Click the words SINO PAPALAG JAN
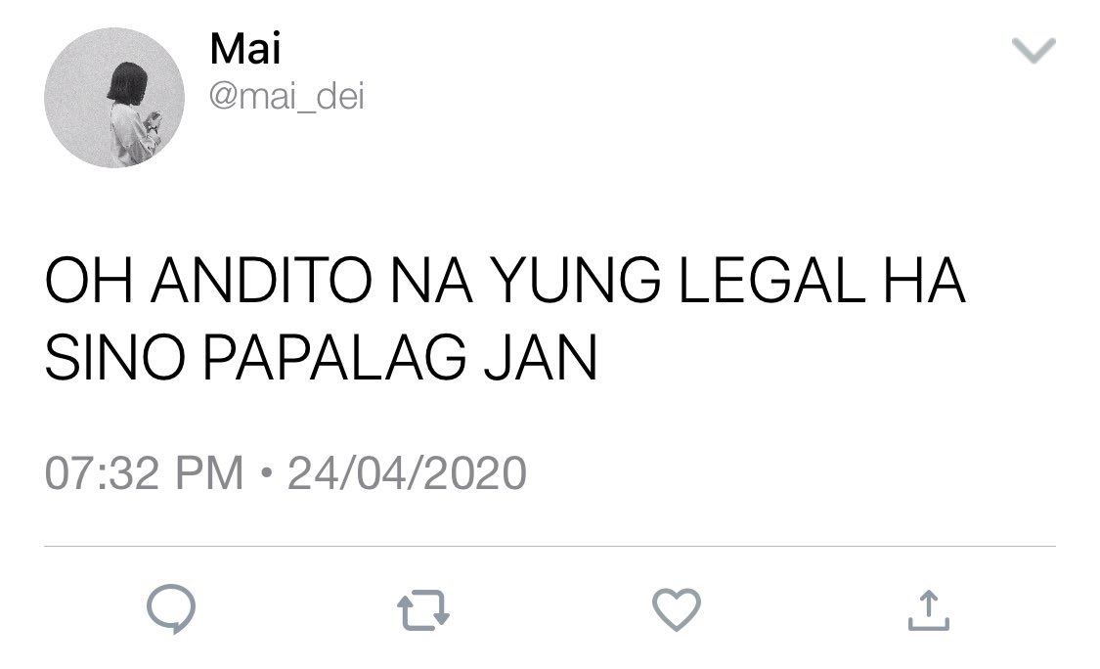 tap(322, 357)
